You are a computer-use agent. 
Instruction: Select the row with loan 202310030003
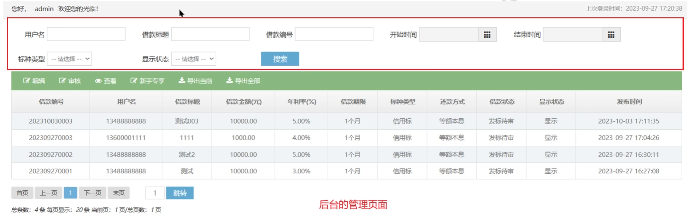(x=51, y=121)
